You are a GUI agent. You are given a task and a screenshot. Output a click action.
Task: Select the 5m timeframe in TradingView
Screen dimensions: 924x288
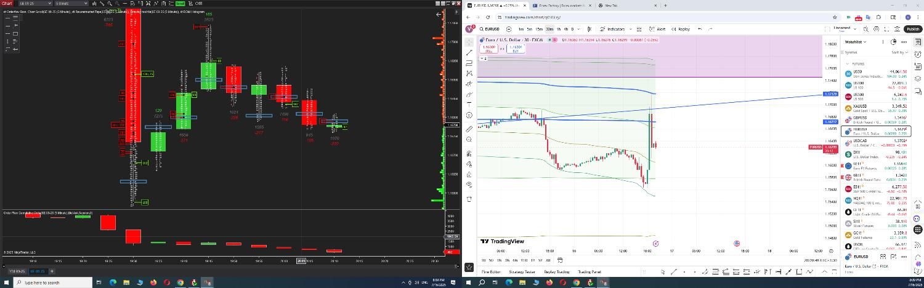pos(530,29)
